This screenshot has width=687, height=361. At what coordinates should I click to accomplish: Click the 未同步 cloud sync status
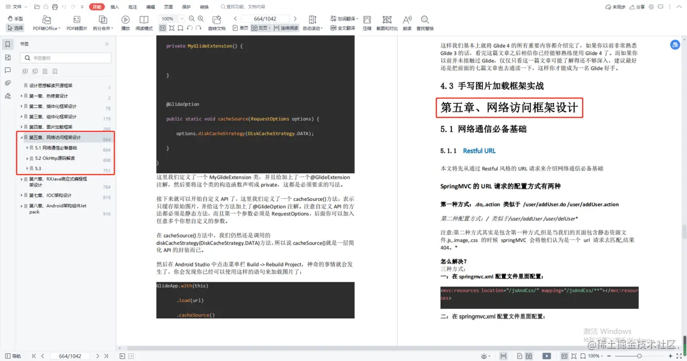tap(616, 7)
